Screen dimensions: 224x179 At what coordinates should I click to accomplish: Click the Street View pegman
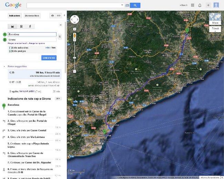(74, 35)
